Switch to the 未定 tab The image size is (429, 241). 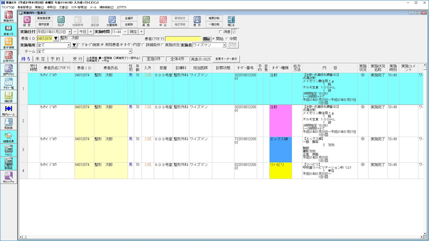(x=40, y=59)
